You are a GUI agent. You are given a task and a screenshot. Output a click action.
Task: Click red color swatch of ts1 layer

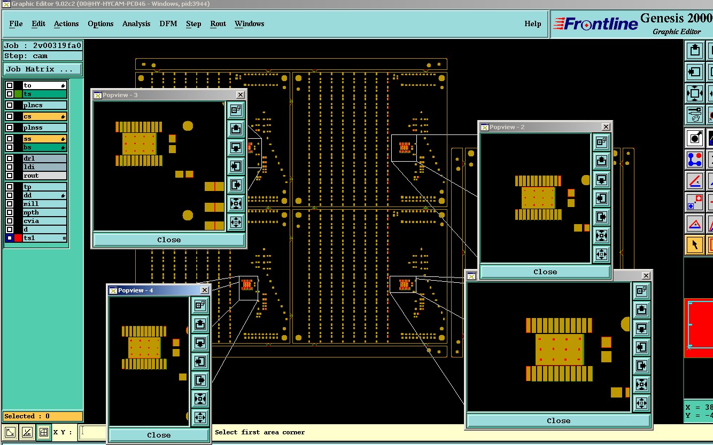coord(18,238)
